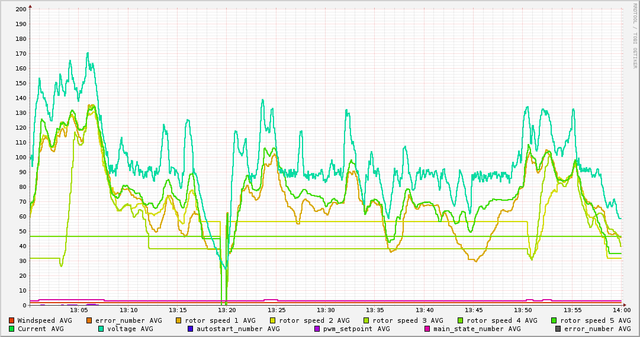Click the 180 value on the Y axis
This screenshot has height=337, width=640.
[21, 39]
